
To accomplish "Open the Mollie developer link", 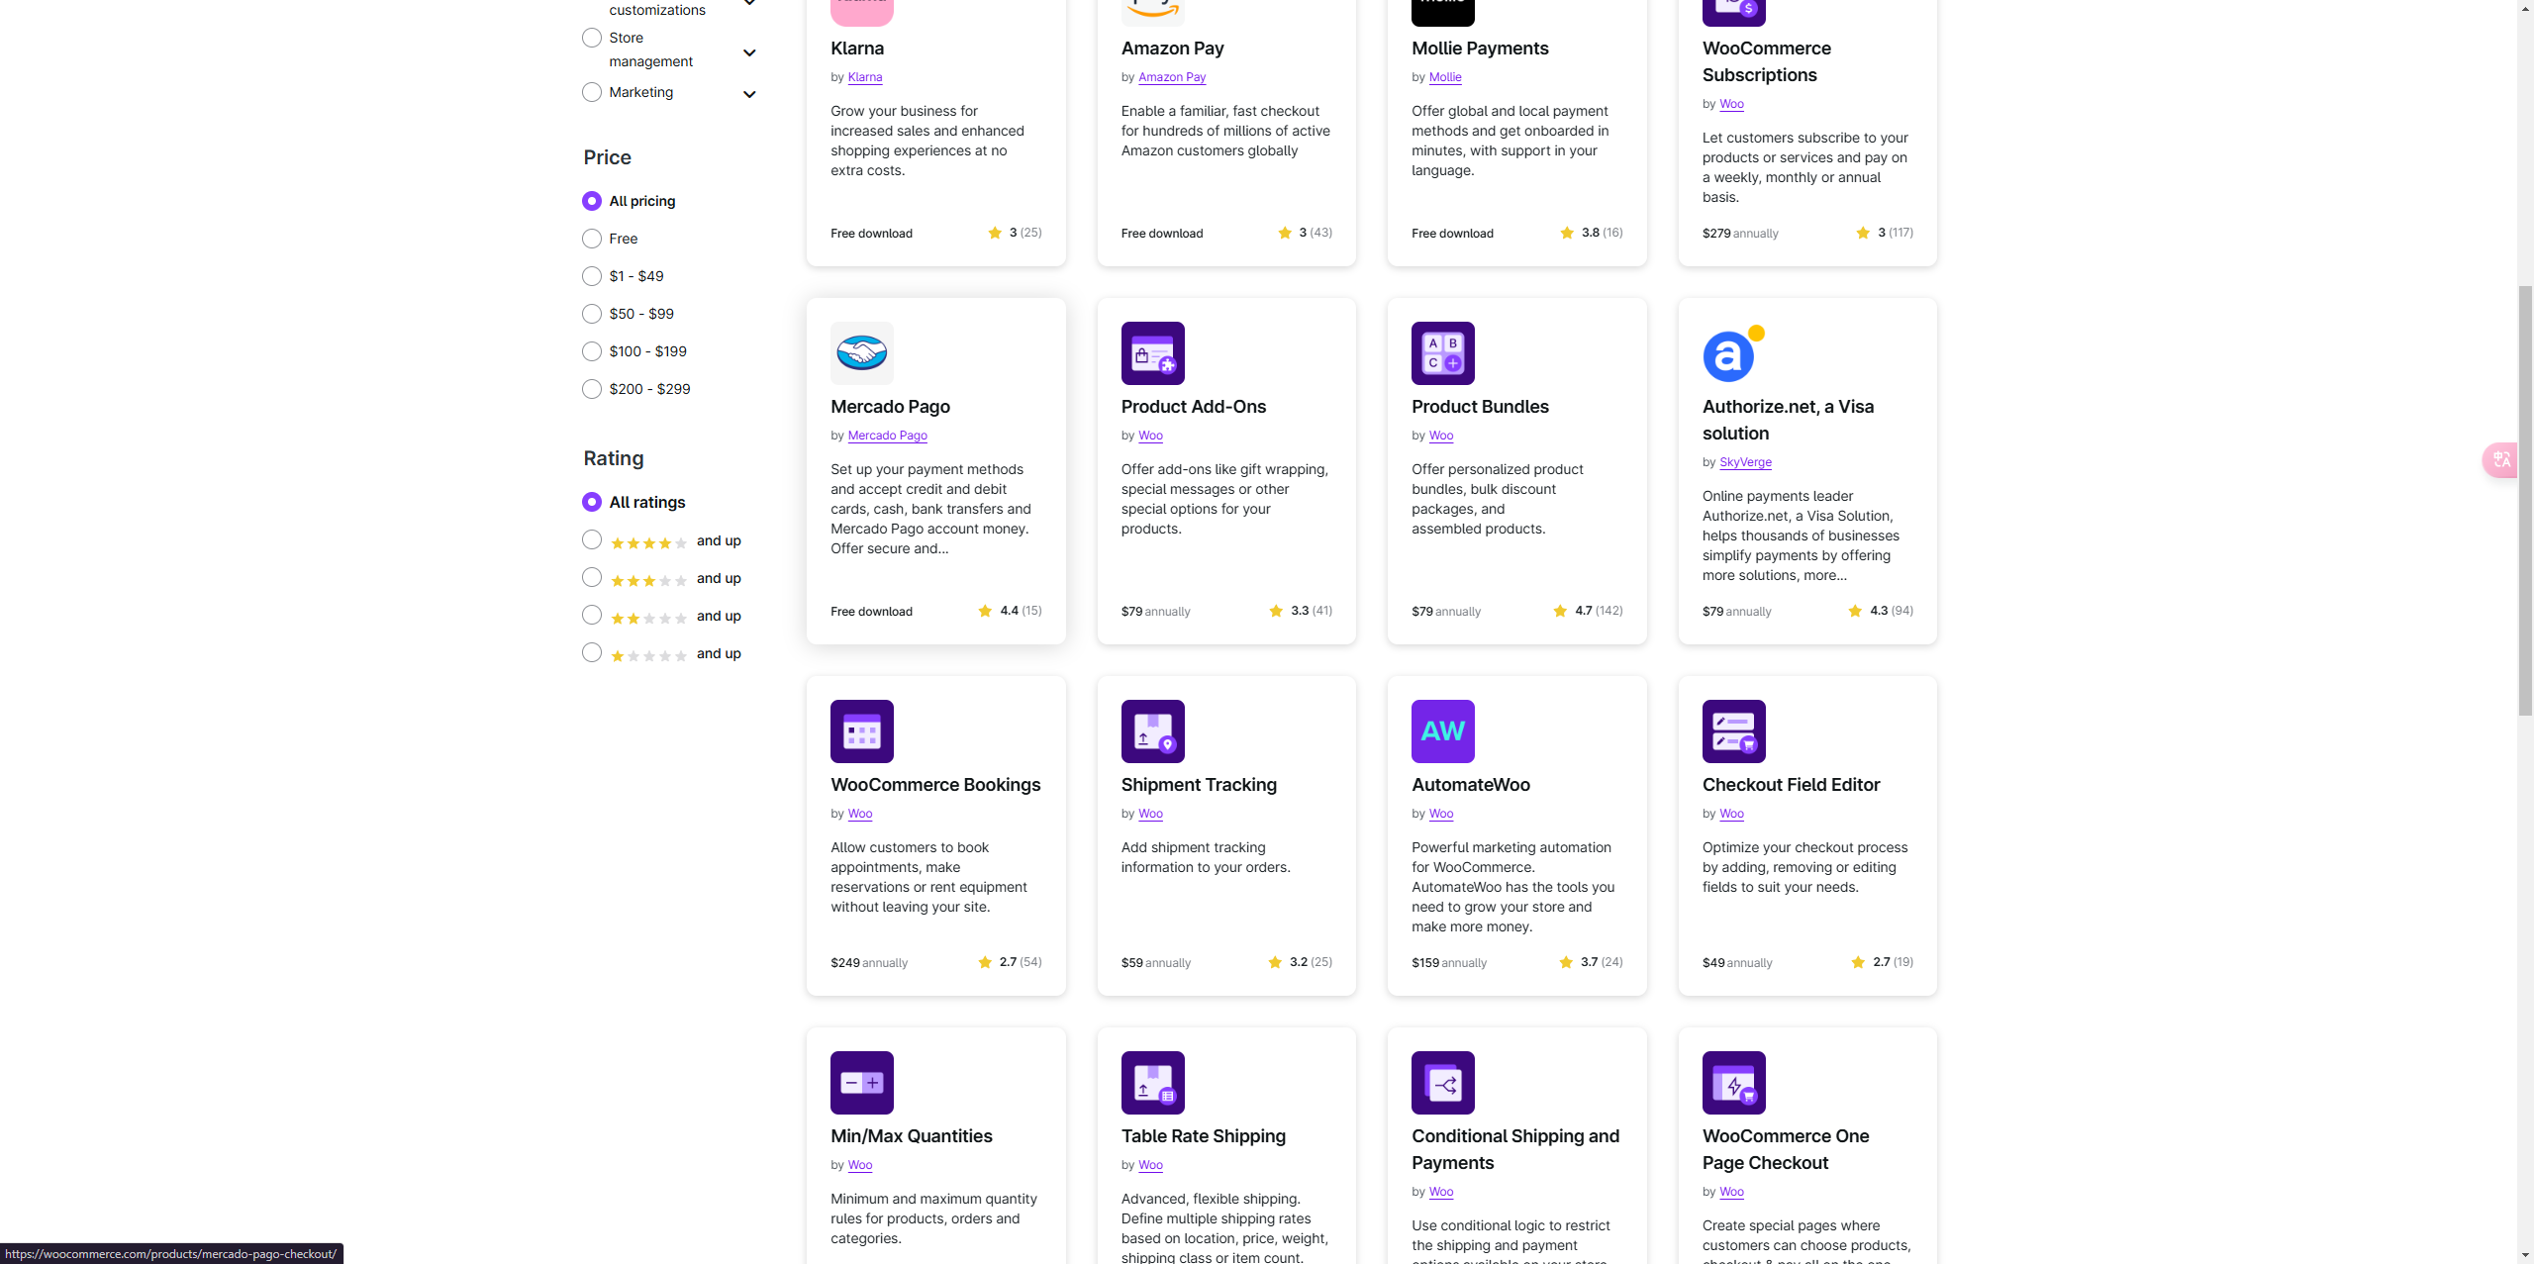I will tap(1445, 77).
